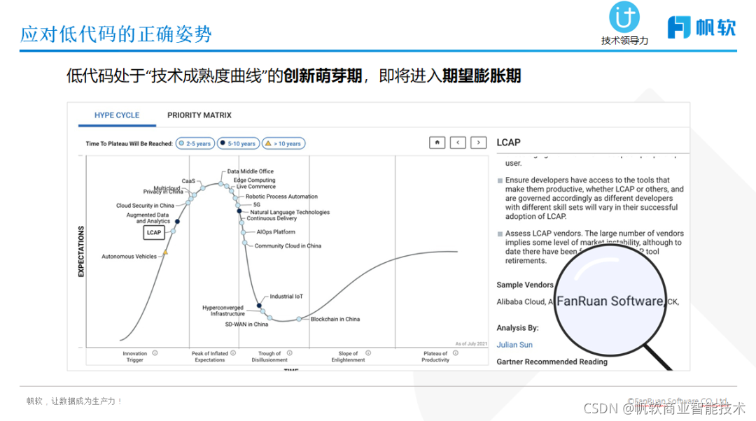
Task: Toggle the > 10 years filter
Action: (283, 143)
